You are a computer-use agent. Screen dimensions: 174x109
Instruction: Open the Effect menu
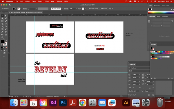(x=47, y=1)
